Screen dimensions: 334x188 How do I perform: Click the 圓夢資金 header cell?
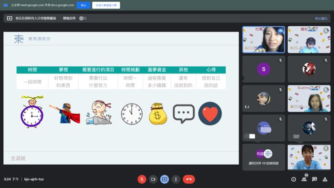pyautogui.click(x=157, y=70)
